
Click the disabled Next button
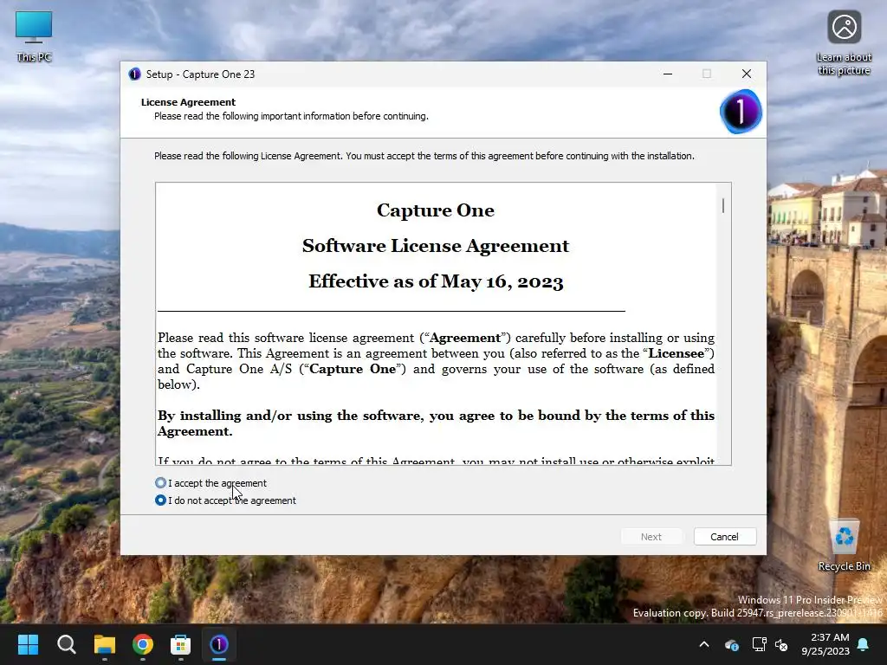click(651, 537)
